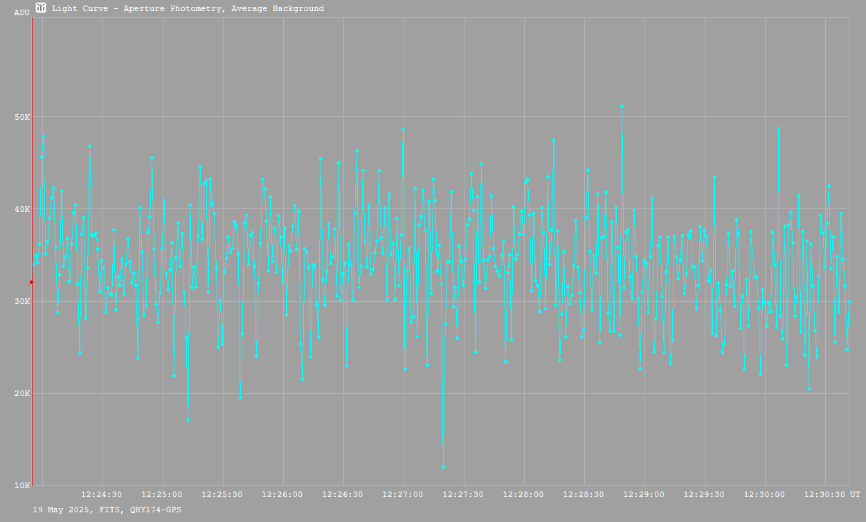Click the 12:24:30 time axis label

tap(102, 494)
